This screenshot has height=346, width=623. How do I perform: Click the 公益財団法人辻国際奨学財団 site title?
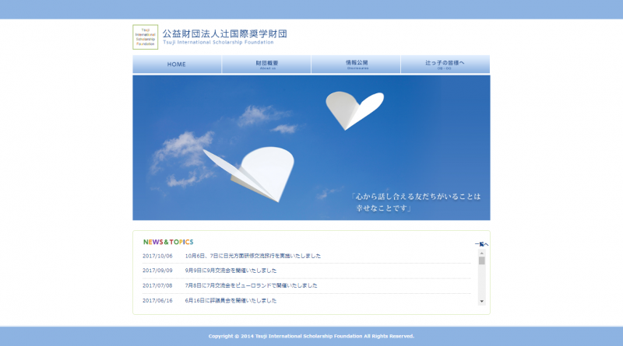point(224,34)
